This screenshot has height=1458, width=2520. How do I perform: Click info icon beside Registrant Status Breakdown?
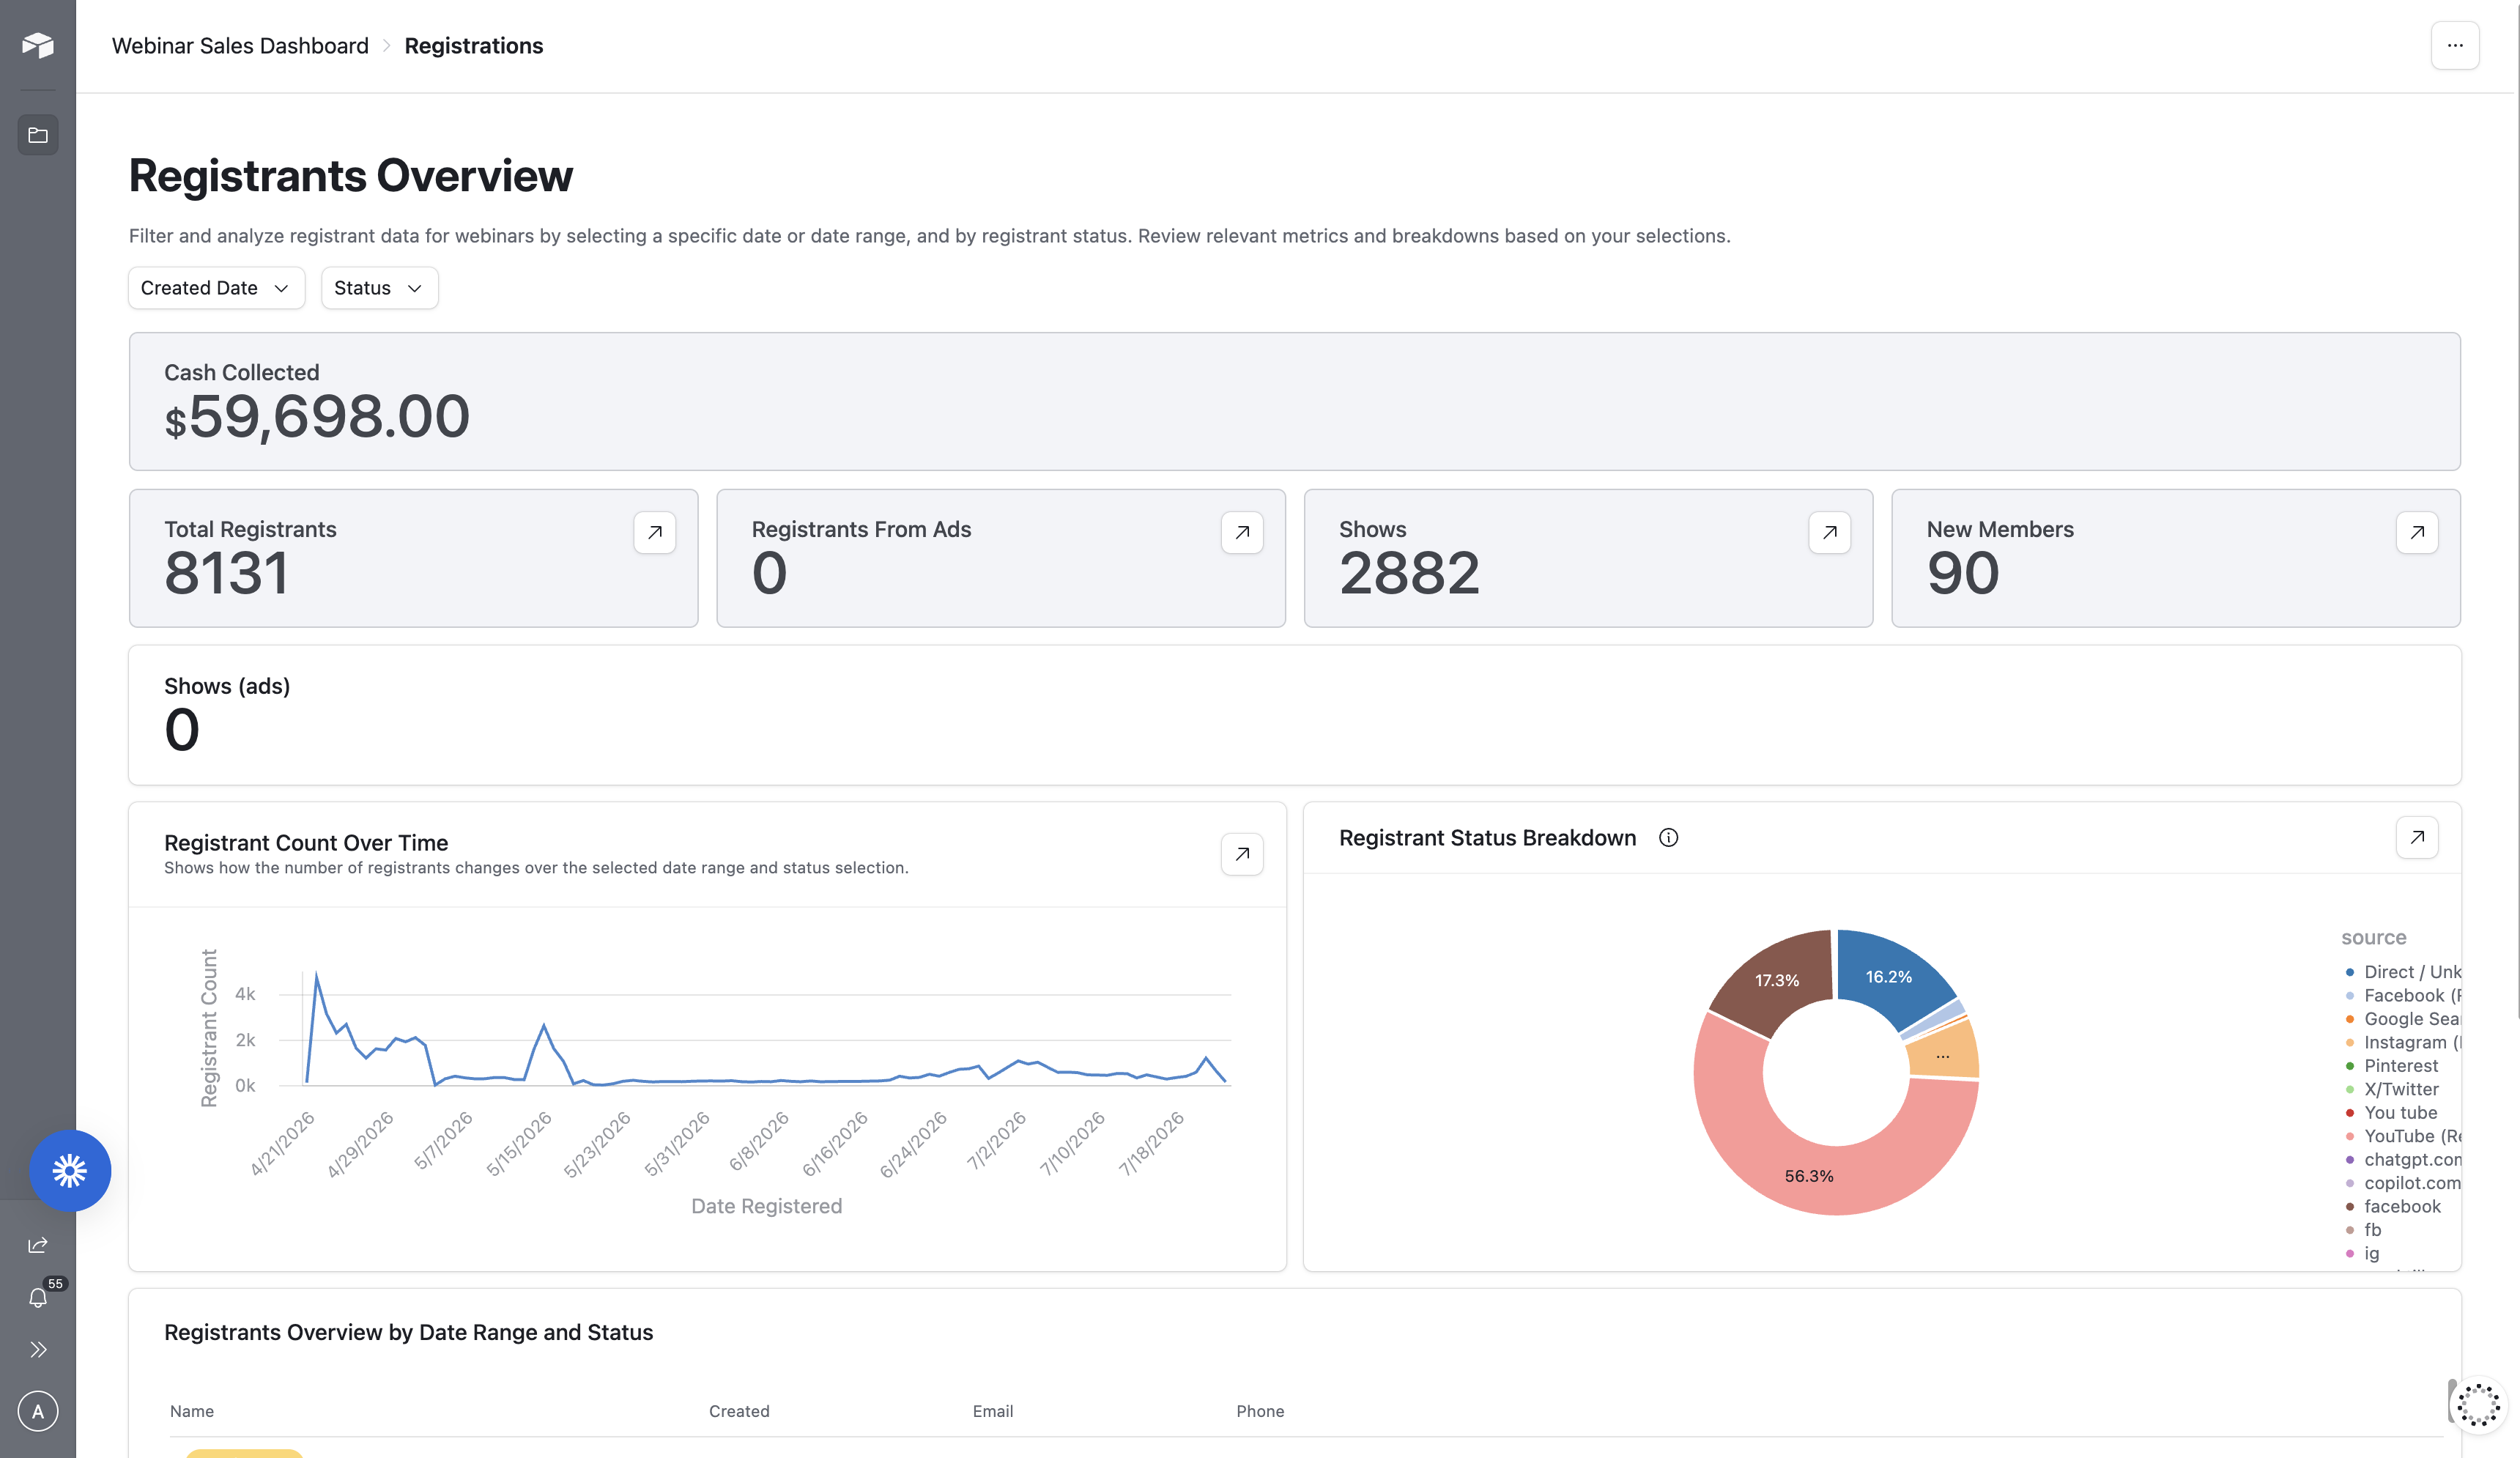click(1669, 838)
